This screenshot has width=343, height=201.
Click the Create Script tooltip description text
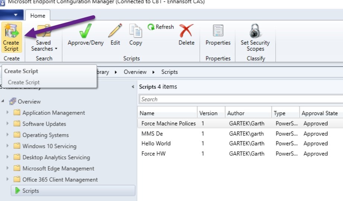click(24, 82)
